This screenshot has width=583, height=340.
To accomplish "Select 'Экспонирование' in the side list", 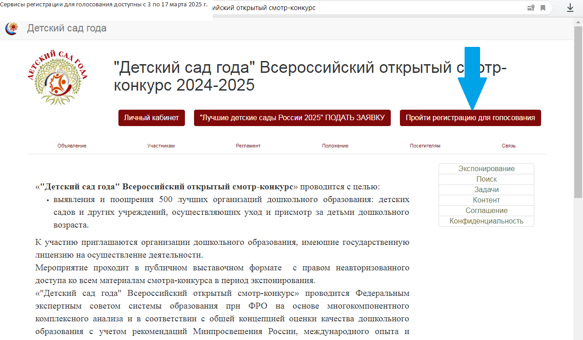I will pyautogui.click(x=486, y=169).
